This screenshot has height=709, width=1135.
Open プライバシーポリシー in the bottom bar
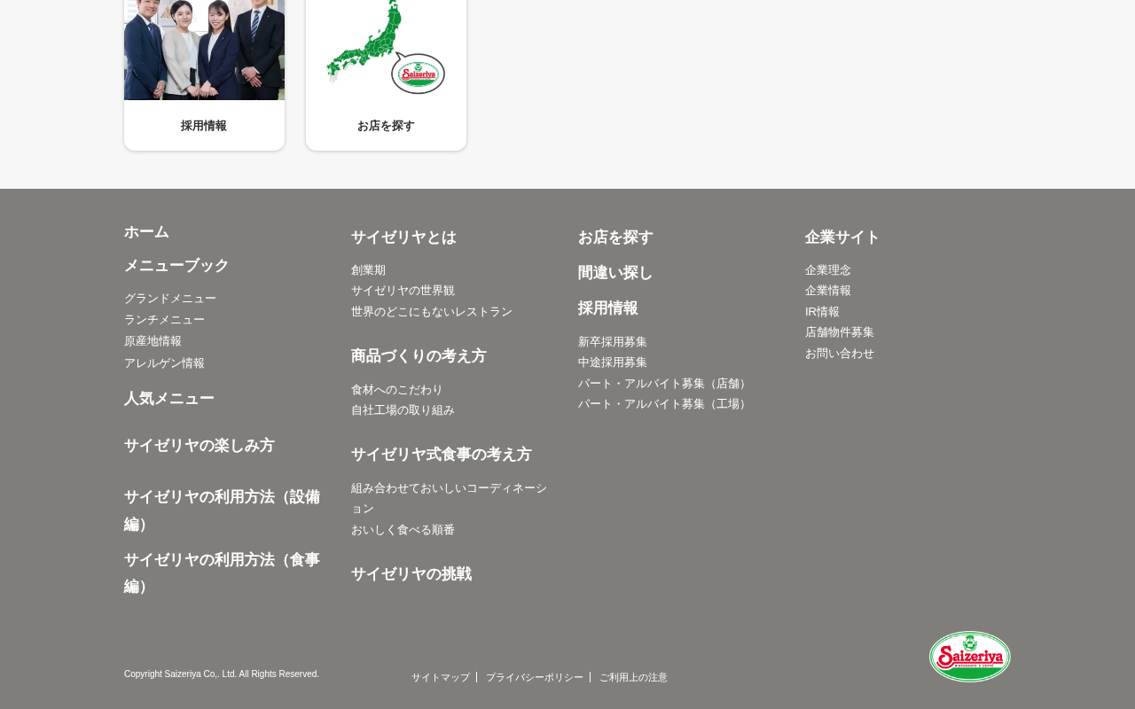click(535, 677)
